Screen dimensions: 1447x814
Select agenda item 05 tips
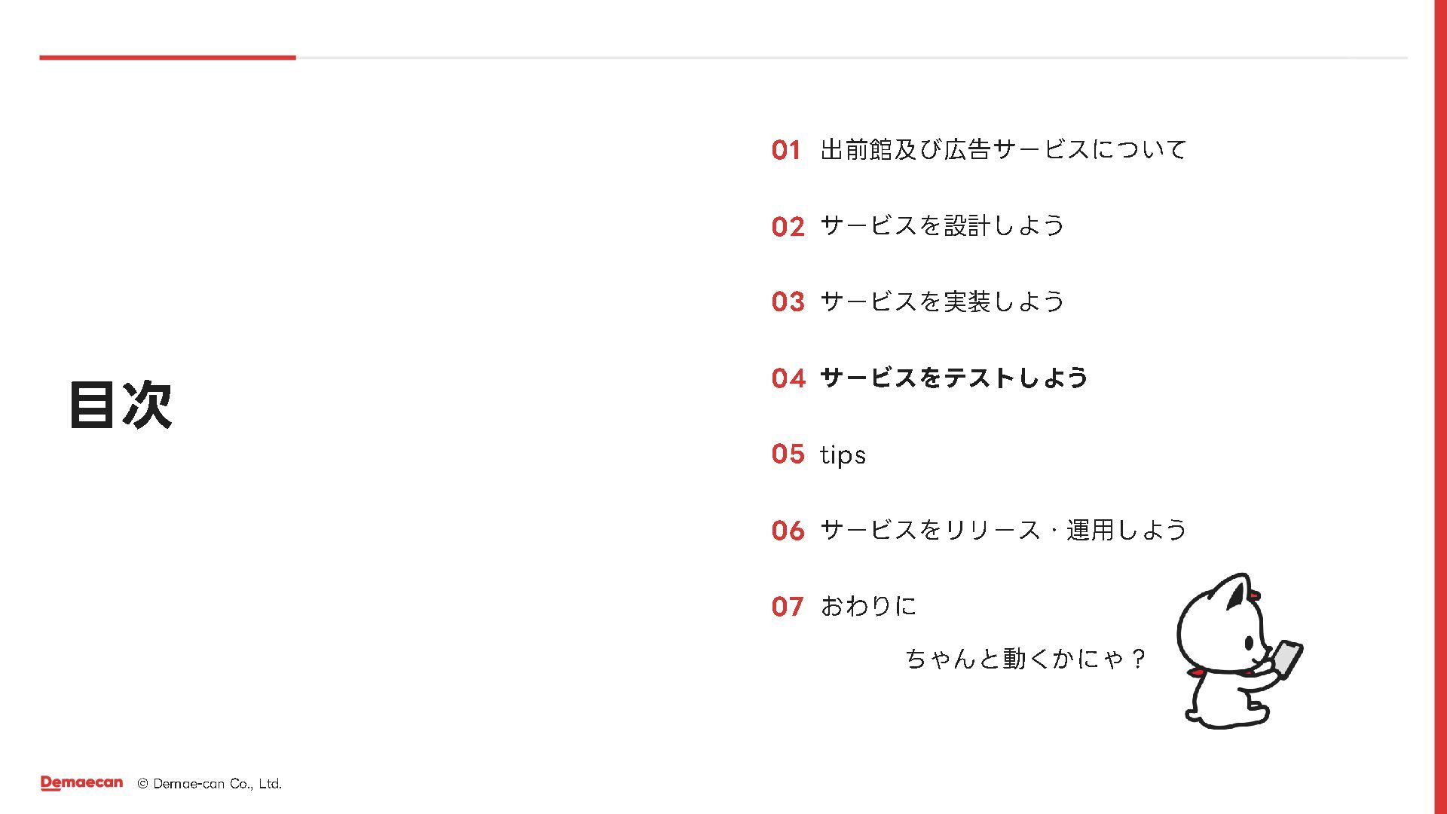tap(818, 454)
